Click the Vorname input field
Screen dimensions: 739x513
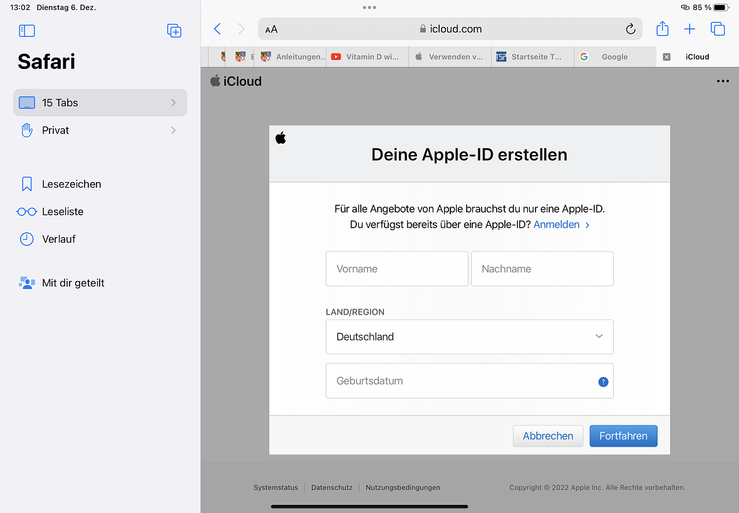point(397,269)
